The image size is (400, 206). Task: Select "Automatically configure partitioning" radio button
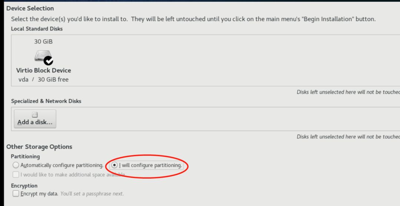[x=16, y=165]
